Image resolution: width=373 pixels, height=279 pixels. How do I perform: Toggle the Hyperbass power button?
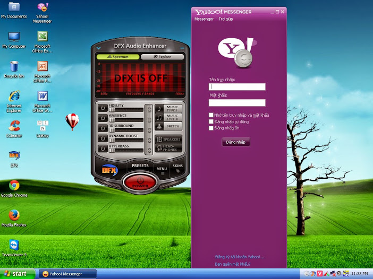(103, 149)
